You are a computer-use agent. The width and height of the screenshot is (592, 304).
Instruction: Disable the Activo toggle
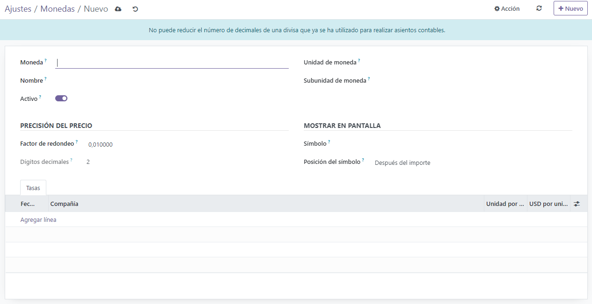[x=61, y=98]
